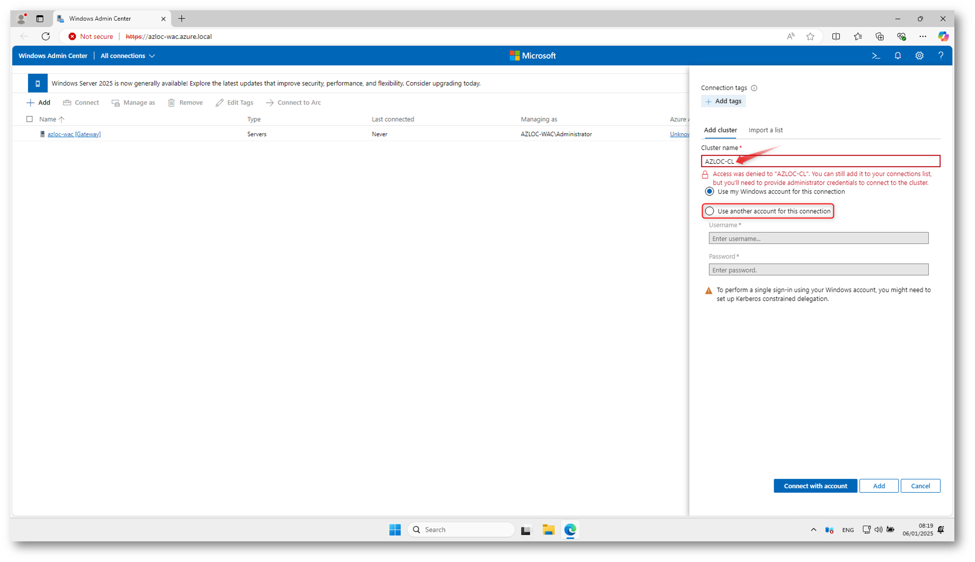
Task: Cancel the add cluster panel
Action: [920, 486]
